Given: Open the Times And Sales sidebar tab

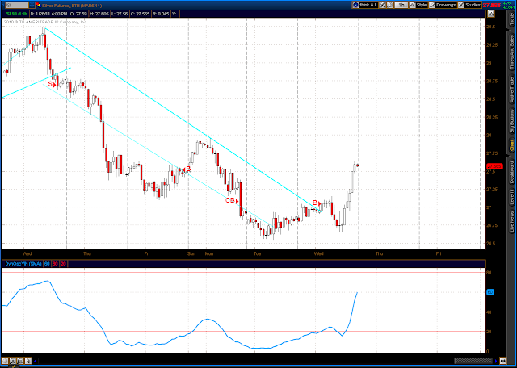Looking at the screenshot, I should click(512, 52).
